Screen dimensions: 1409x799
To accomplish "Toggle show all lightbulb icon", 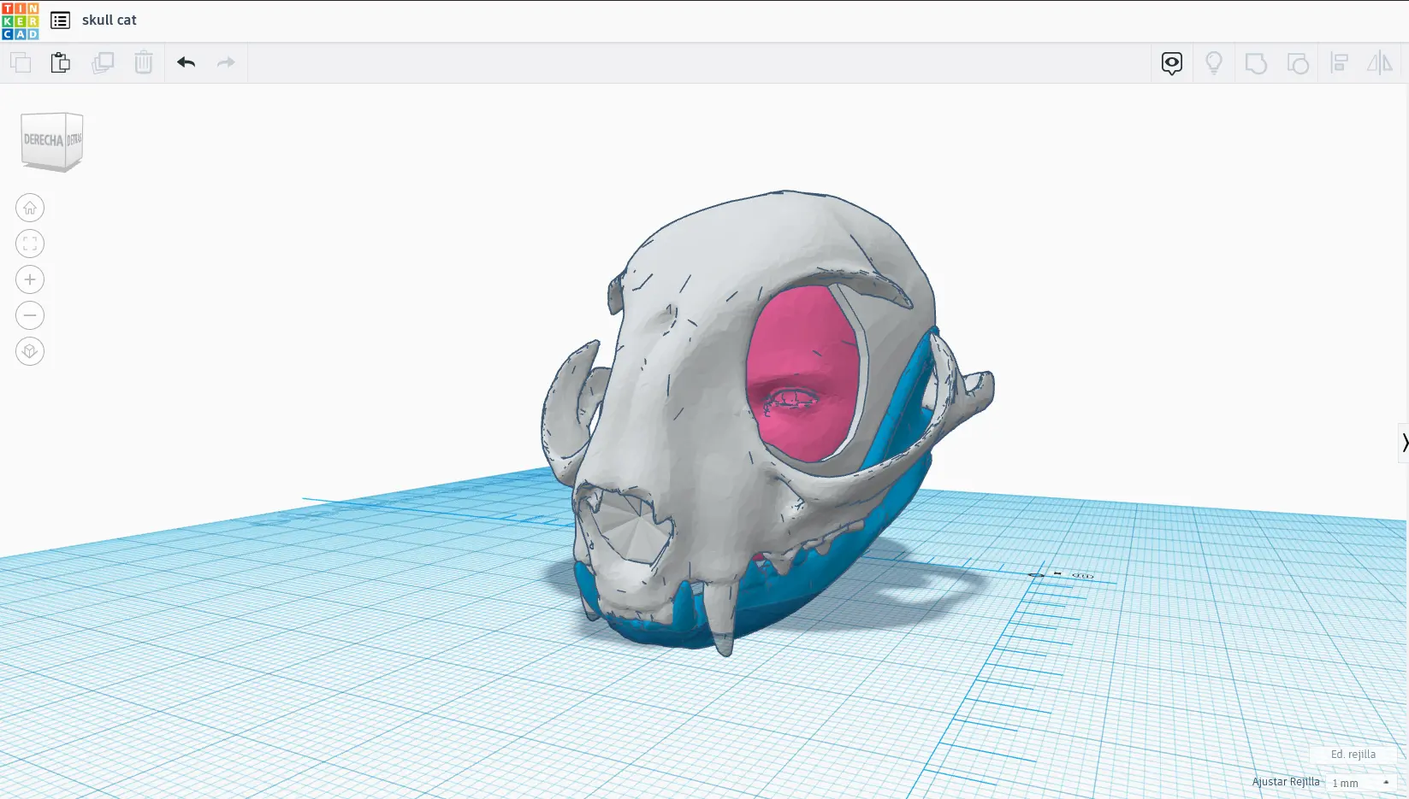I will (1213, 63).
